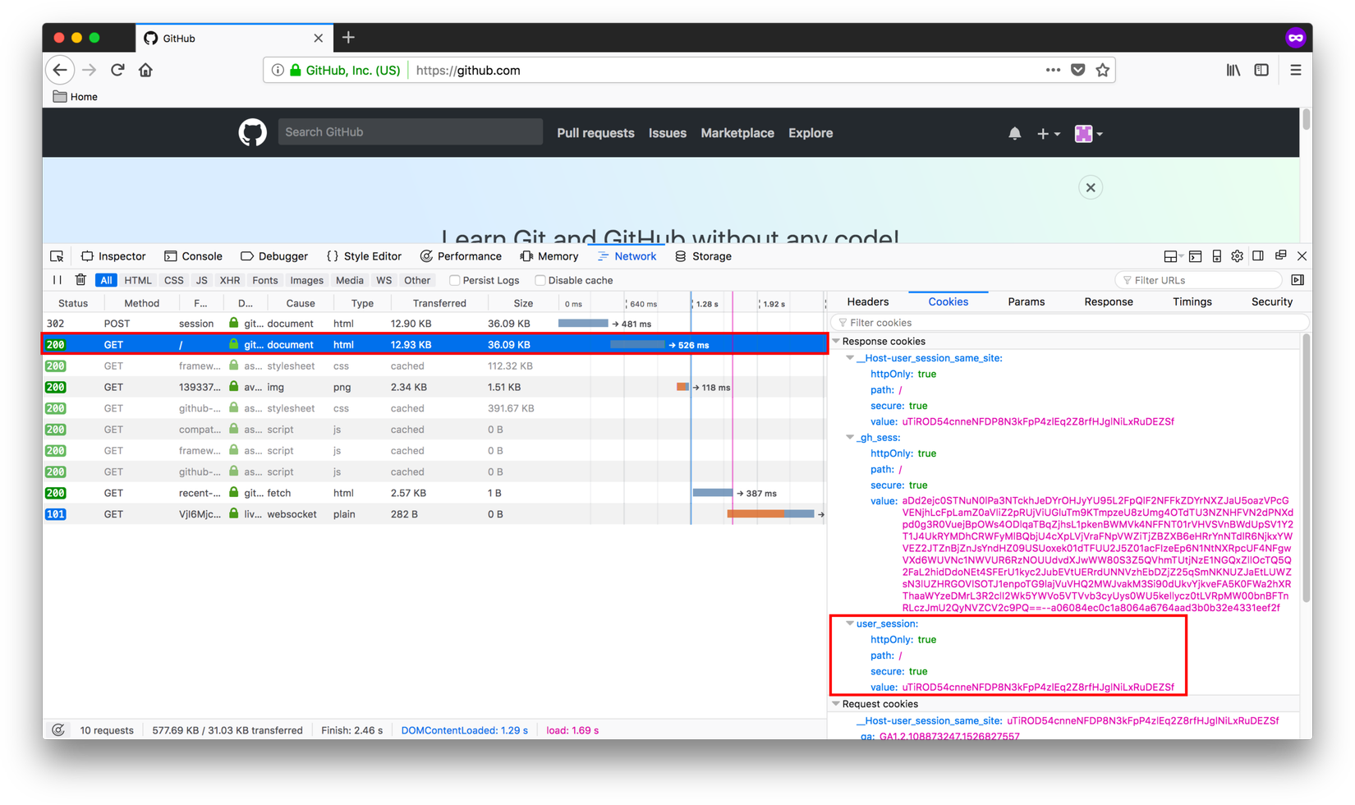Go to GitHub Explore
This screenshot has height=805, width=1355.
tap(811, 133)
